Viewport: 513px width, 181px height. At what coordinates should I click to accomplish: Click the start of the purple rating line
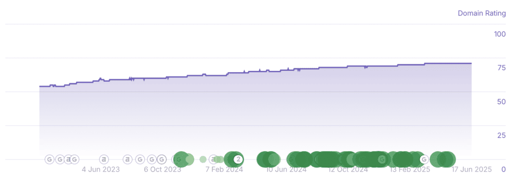pyautogui.click(x=40, y=87)
